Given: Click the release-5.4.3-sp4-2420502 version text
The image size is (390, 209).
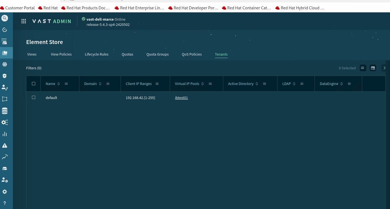Looking at the screenshot, I should click(108, 24).
